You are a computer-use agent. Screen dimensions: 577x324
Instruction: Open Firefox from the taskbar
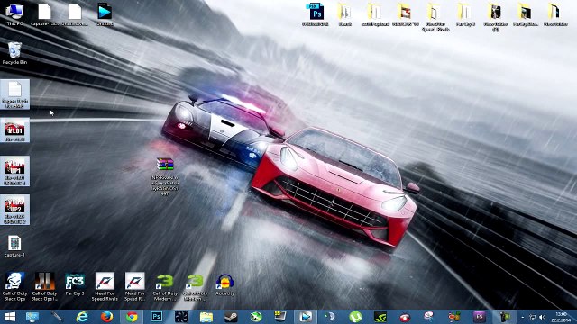106,317
